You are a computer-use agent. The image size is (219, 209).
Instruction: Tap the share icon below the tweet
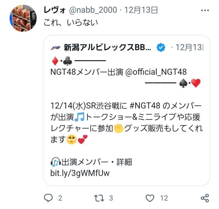pos(205,198)
